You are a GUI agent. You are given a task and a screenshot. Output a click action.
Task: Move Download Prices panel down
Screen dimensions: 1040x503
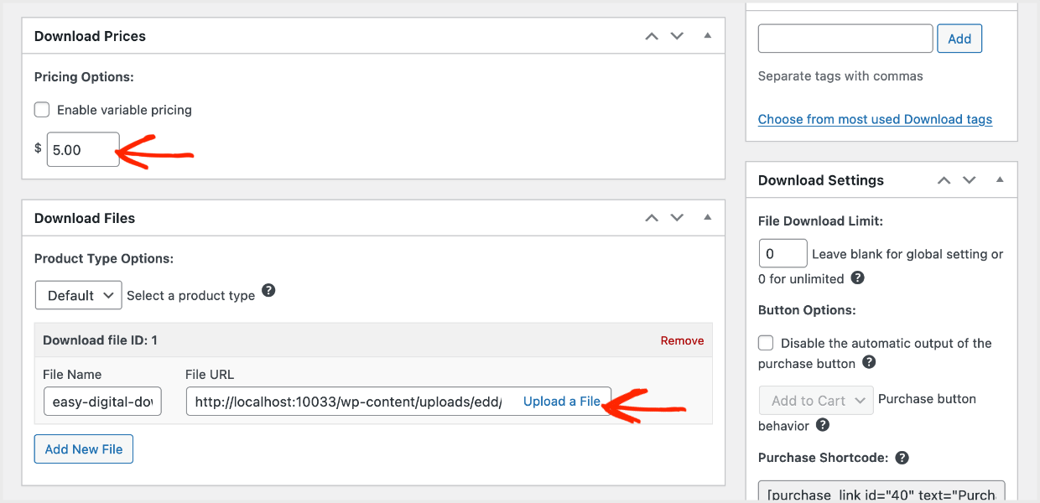[677, 36]
